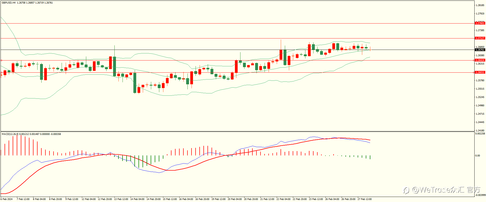The height and width of the screenshot is (202, 486).
Task: Click the 1.24980 price axis label
Action: click(x=480, y=106)
